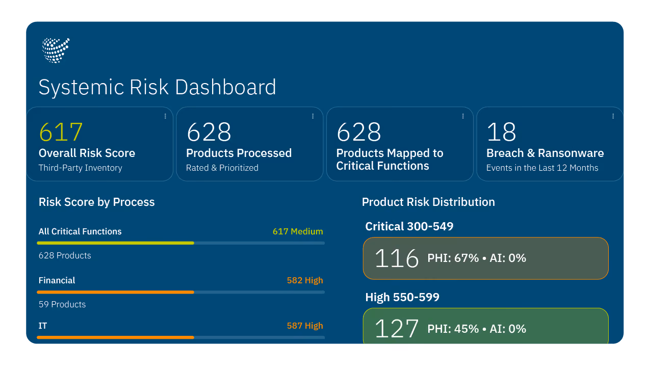
Task: Click the PHI: 67% • AI: 0% text
Action: [x=477, y=258]
